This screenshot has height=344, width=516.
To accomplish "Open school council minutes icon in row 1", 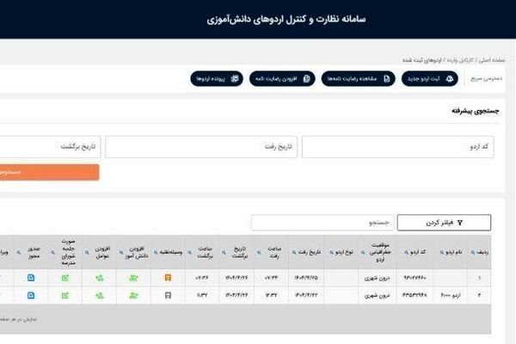I will pos(65,278).
